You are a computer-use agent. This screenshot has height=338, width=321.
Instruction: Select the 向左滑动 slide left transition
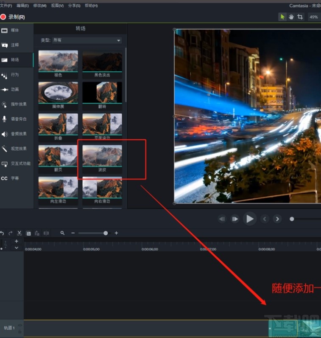58,191
